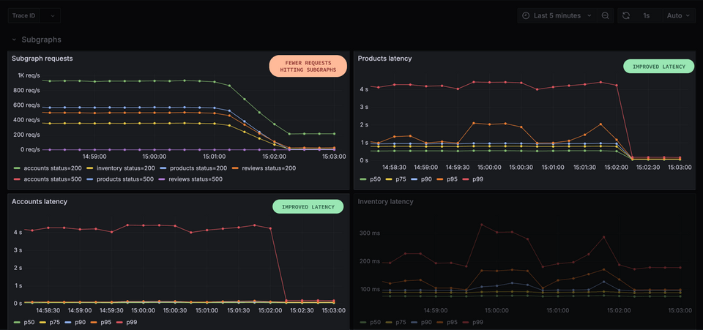Click Fewer Requests Hitting Subgraphs badge
The image size is (703, 330).
(308, 67)
